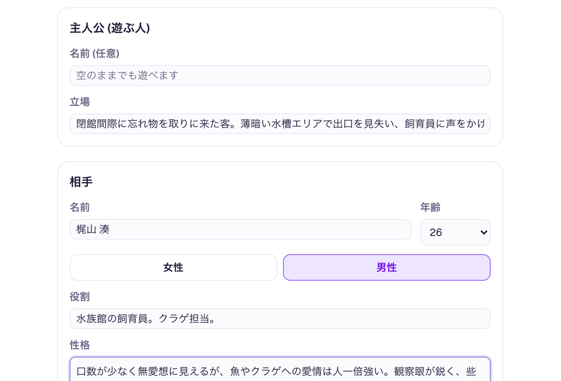Click the 立場 text field
Screen dimensions: 561x381
click(280, 124)
